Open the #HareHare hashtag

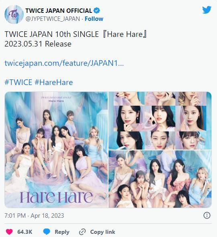pyautogui.click(x=54, y=82)
